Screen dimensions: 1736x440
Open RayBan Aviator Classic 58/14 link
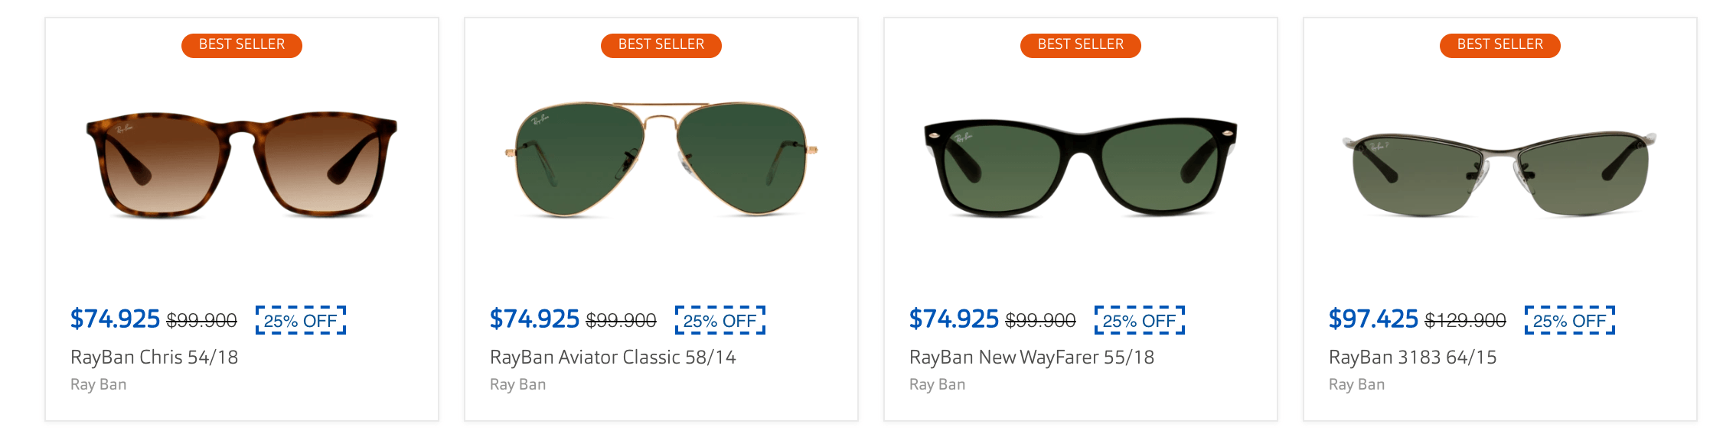[612, 357]
